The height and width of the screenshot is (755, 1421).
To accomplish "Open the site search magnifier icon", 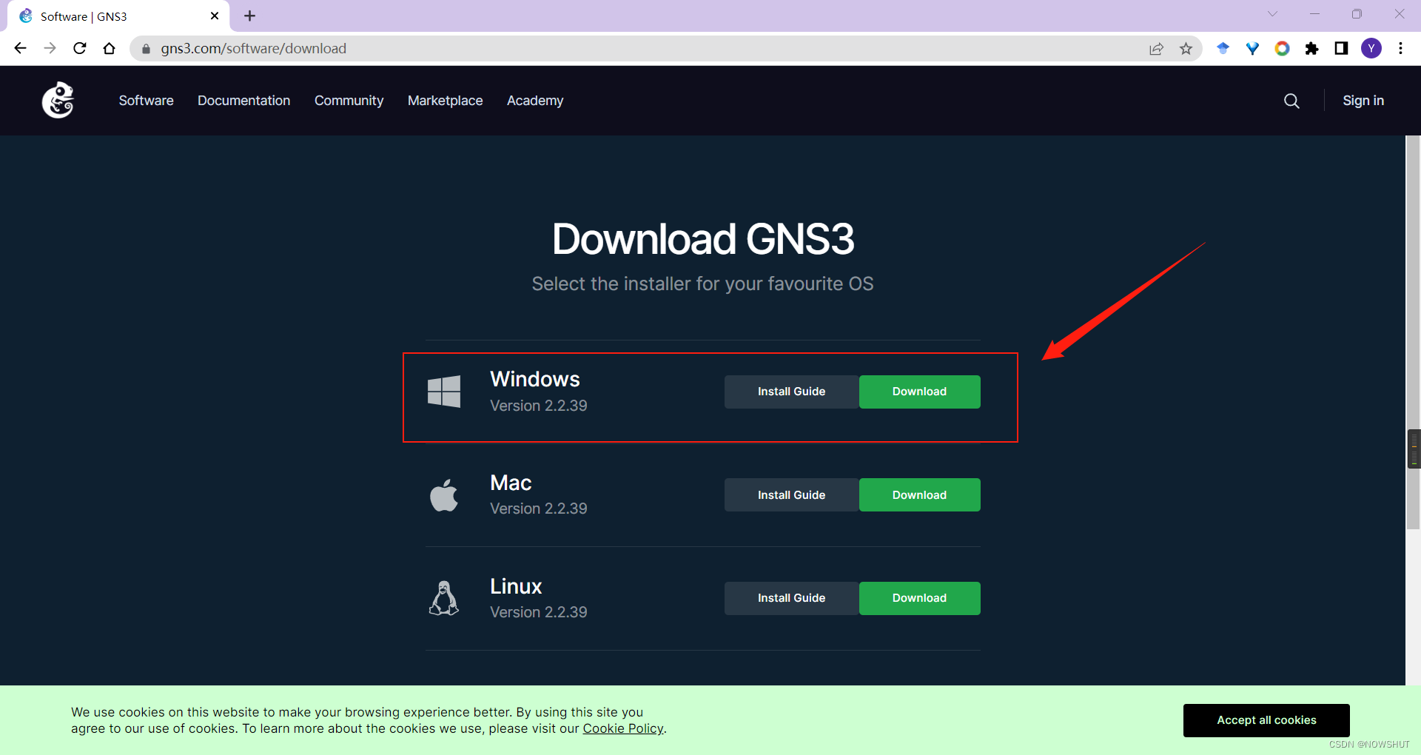I will tap(1291, 101).
